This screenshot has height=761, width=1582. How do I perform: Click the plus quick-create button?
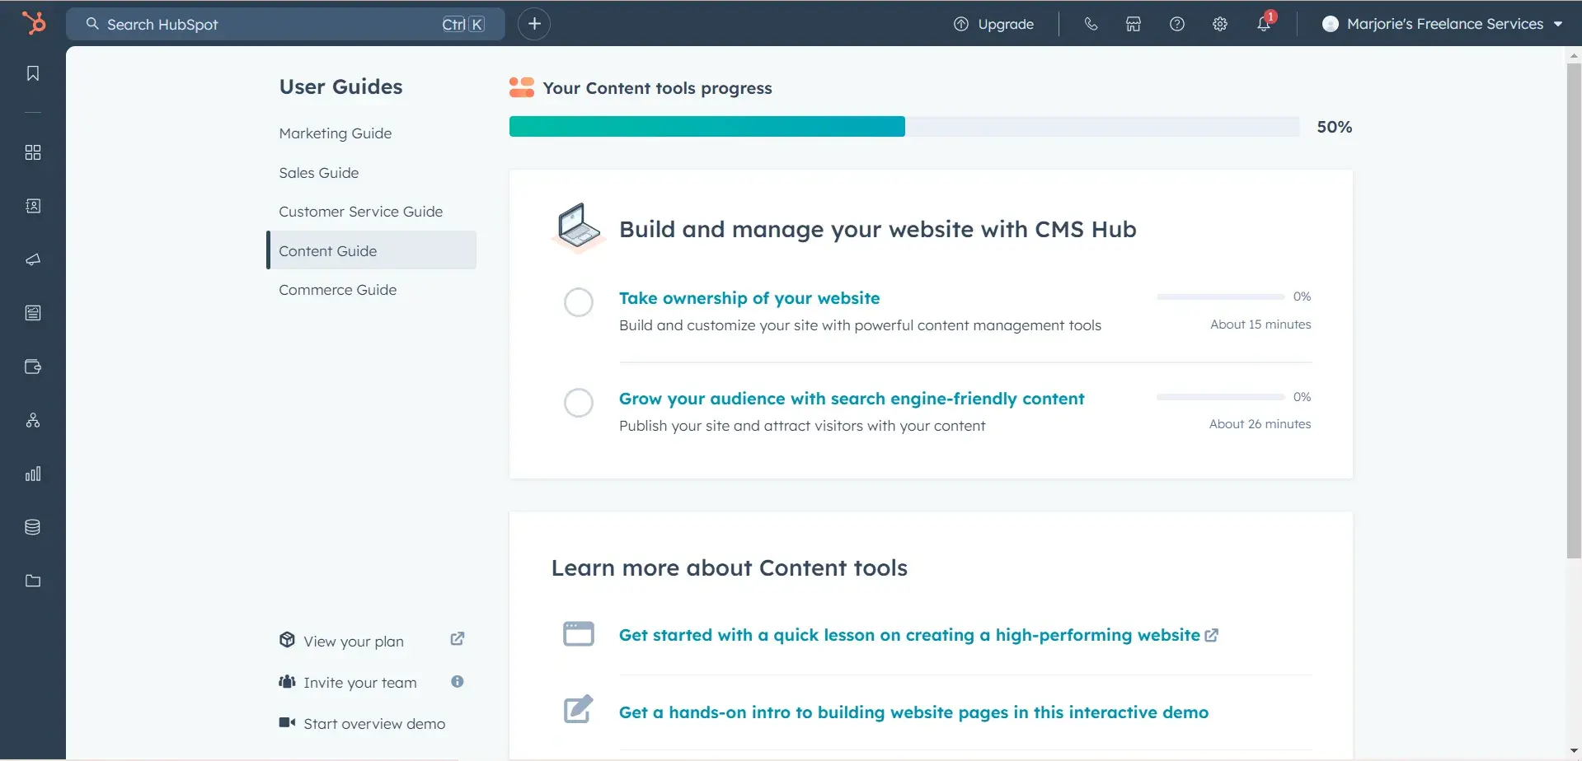pos(534,24)
